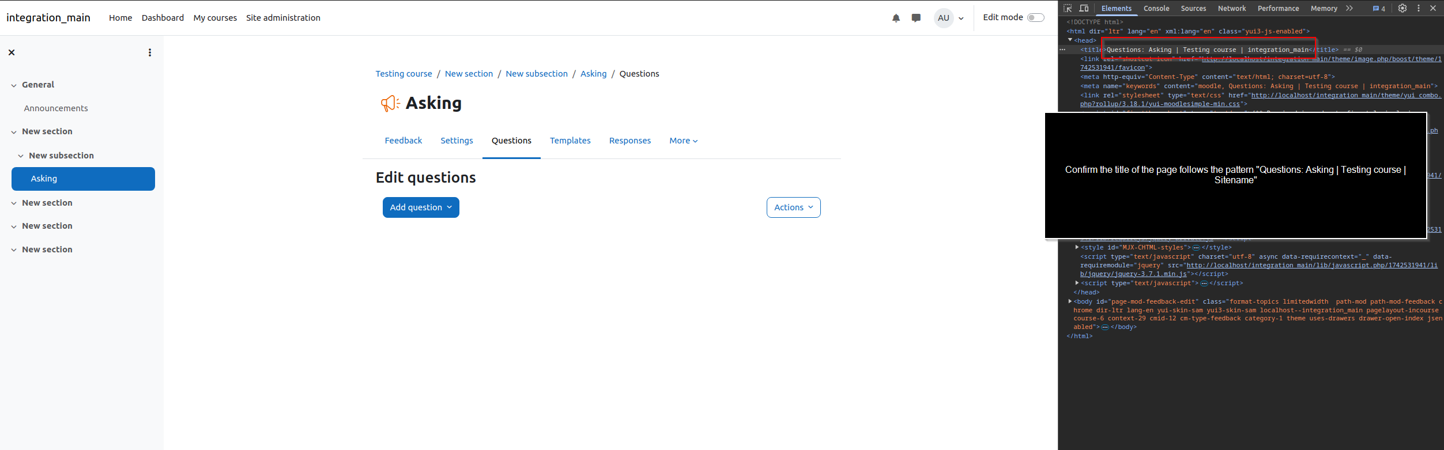The height and width of the screenshot is (450, 1444).
Task: Open My courses in top navigation
Action: tap(215, 18)
